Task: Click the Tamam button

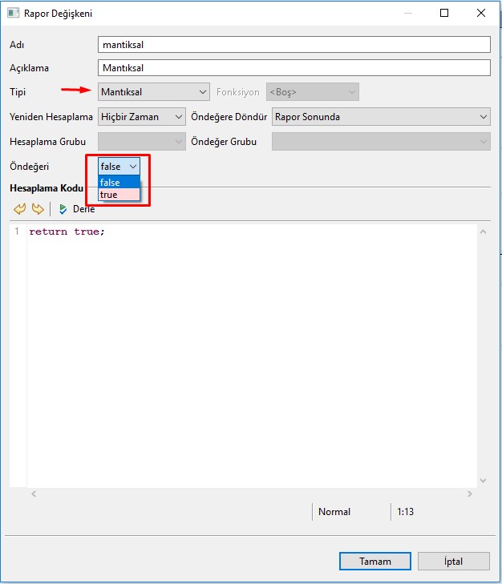Action: (374, 562)
